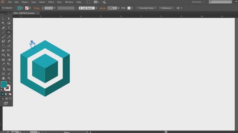Select the Width tool
The height and width of the screenshot is (133, 238).
click(x=3, y=51)
